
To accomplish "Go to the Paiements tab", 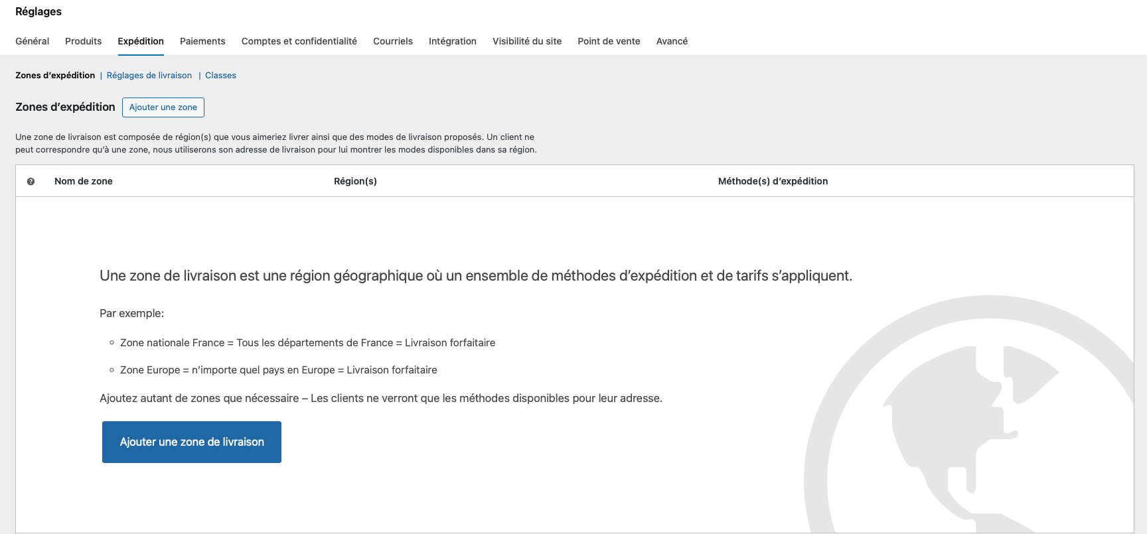I will (x=202, y=41).
